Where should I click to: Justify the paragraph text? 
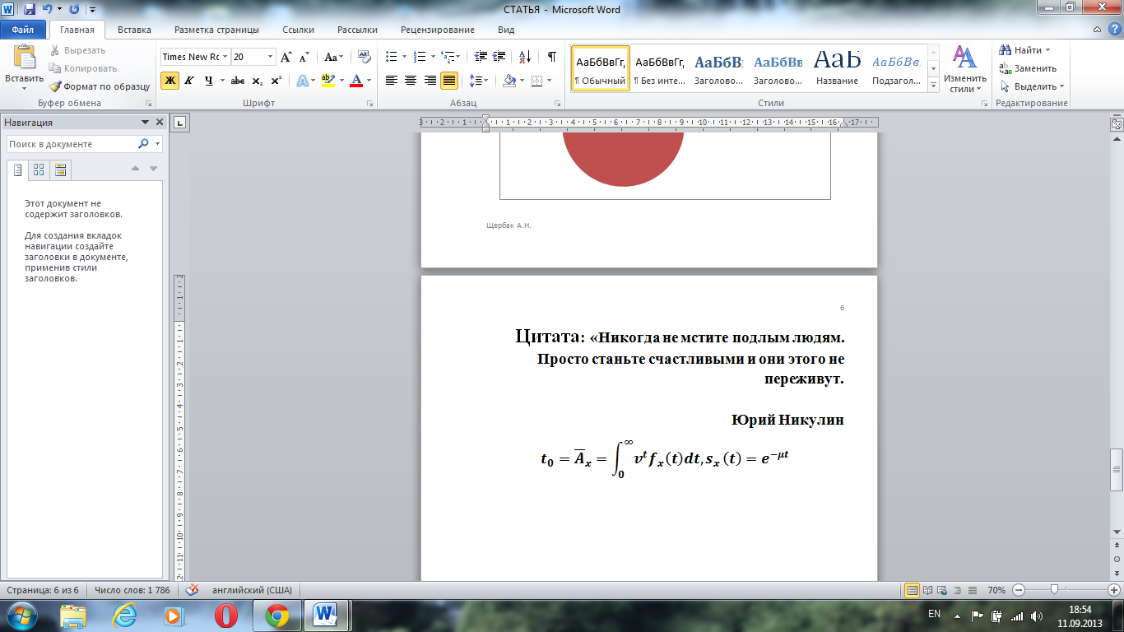click(x=449, y=81)
